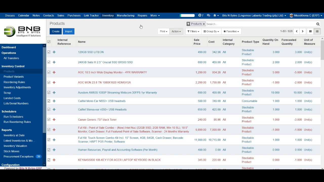Click drag handle for 240GB Sata III Crucial SSD
The width and height of the screenshot is (324, 182).
tap(54, 62)
